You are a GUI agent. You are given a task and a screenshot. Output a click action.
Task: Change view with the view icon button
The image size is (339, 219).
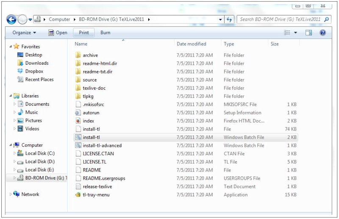tap(287, 33)
